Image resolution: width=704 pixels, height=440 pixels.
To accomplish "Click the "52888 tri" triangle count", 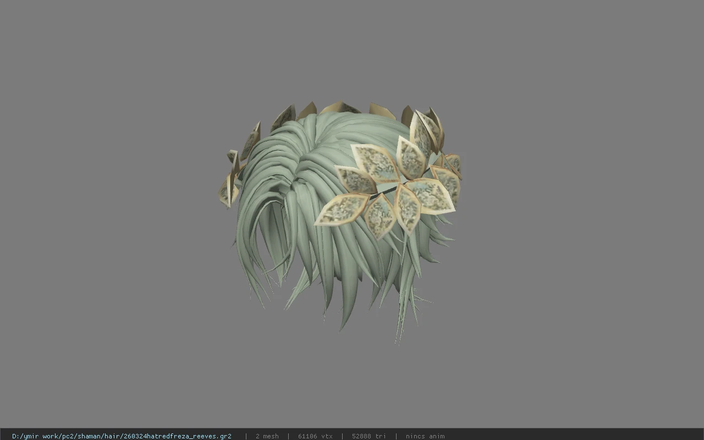I will pyautogui.click(x=369, y=436).
